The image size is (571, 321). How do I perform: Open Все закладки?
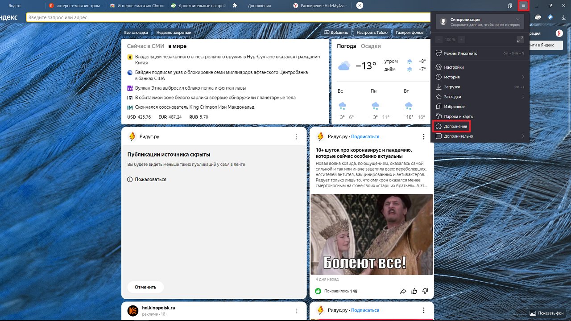pos(136,33)
